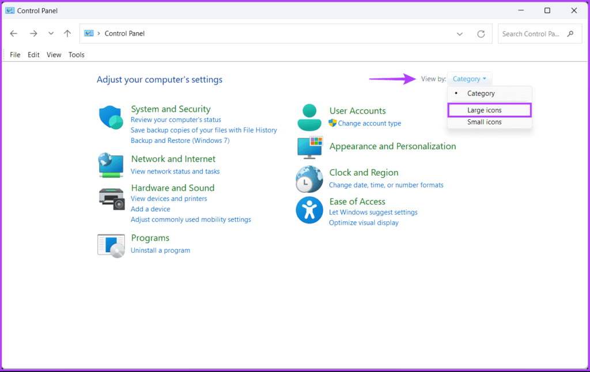Click the search magnifier icon
Image resolution: width=590 pixels, height=372 pixels.
(570, 34)
